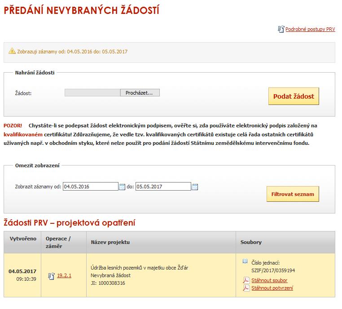Click the empty Žádost file path field

pos(92,93)
